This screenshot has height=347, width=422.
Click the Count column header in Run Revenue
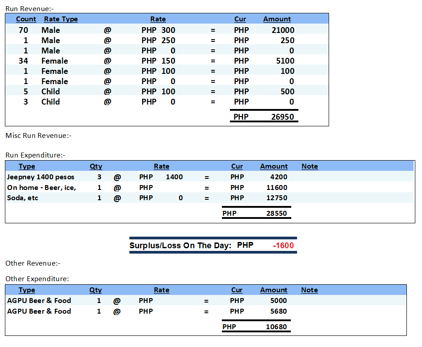(x=26, y=19)
